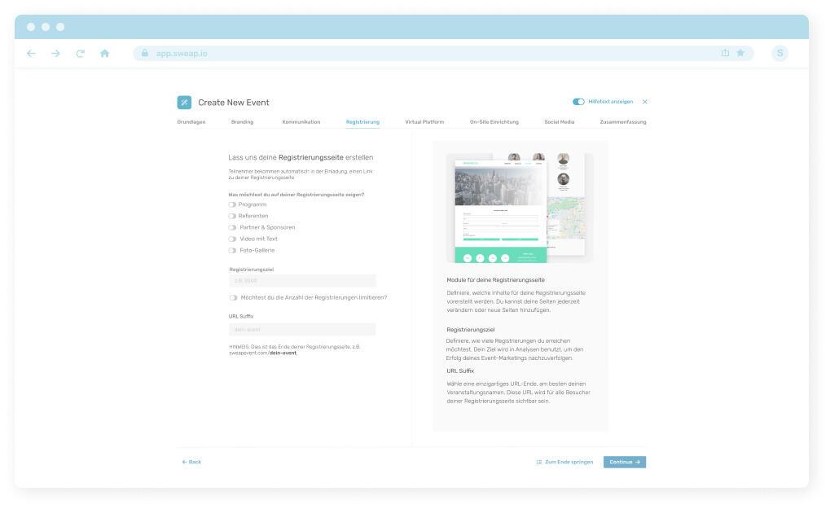The width and height of the screenshot is (830, 509).
Task: Go to the browser home icon
Action: (104, 54)
